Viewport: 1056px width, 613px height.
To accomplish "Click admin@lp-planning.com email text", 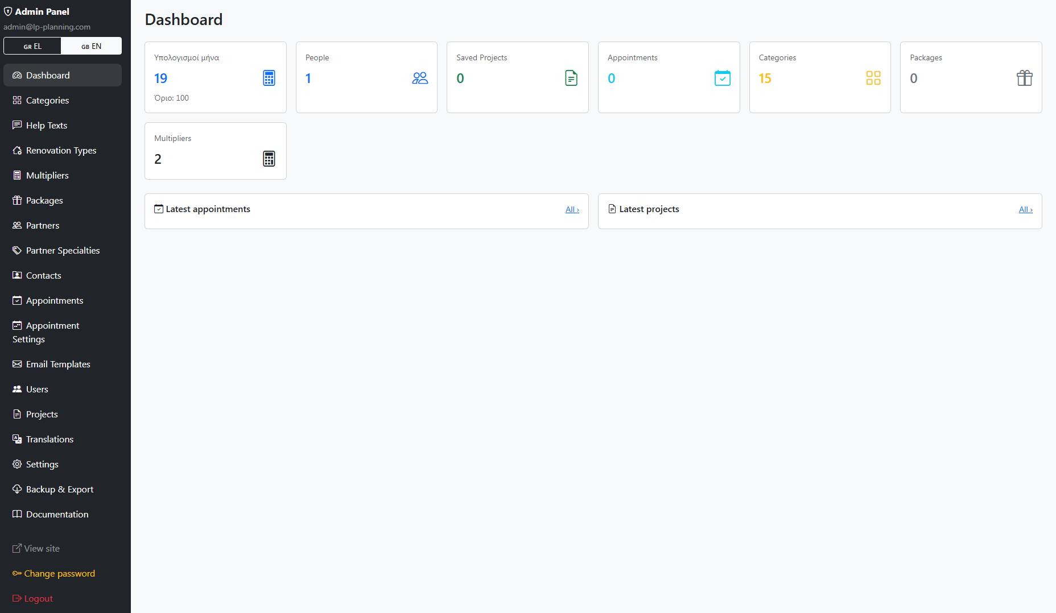I will [47, 27].
